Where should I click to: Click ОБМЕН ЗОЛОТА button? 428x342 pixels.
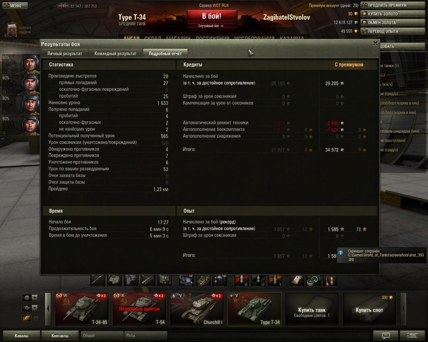(x=393, y=22)
